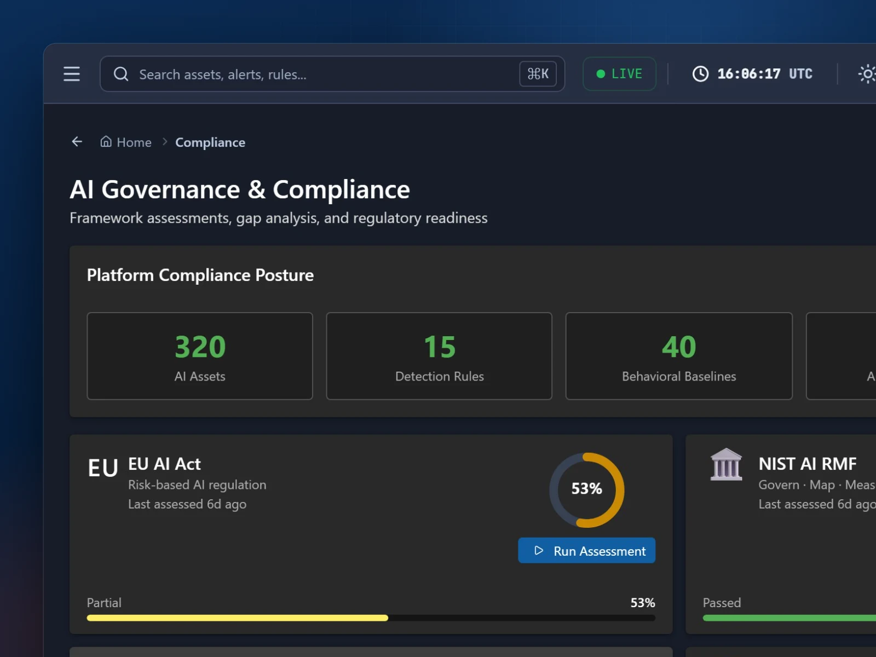This screenshot has width=876, height=657.
Task: Navigate to Home breadcrumb link
Action: (x=126, y=142)
